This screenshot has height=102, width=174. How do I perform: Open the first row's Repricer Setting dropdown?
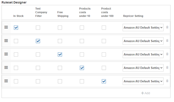(x=143, y=27)
